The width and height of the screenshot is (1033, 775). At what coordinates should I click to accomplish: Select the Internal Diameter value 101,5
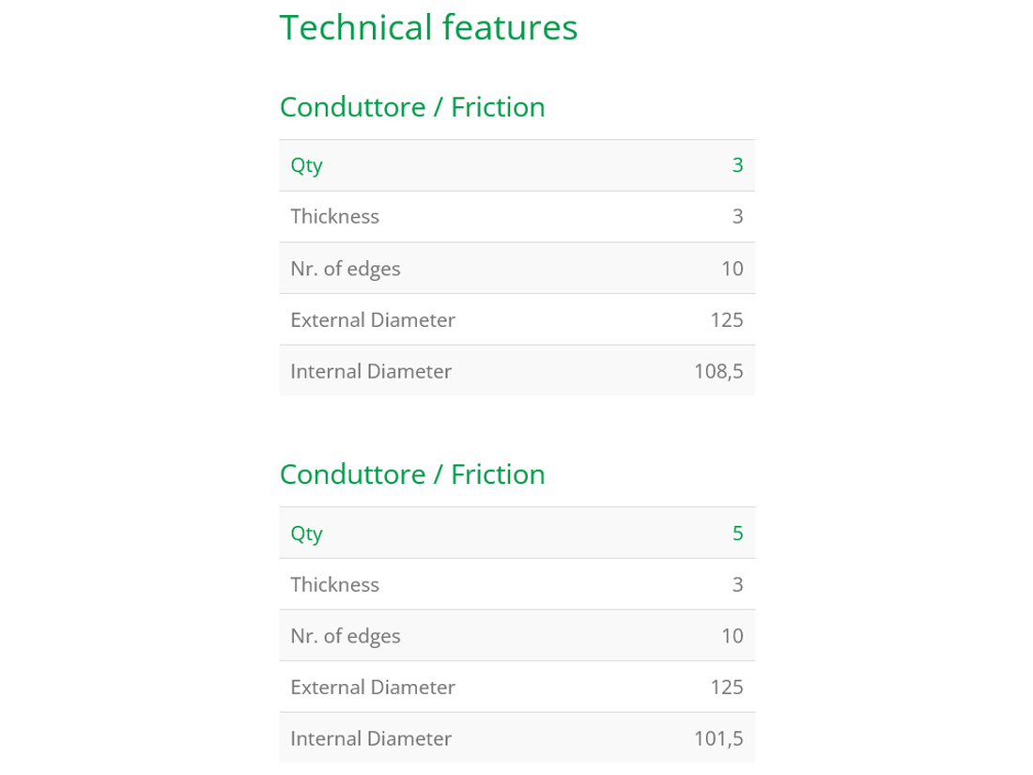tap(718, 738)
